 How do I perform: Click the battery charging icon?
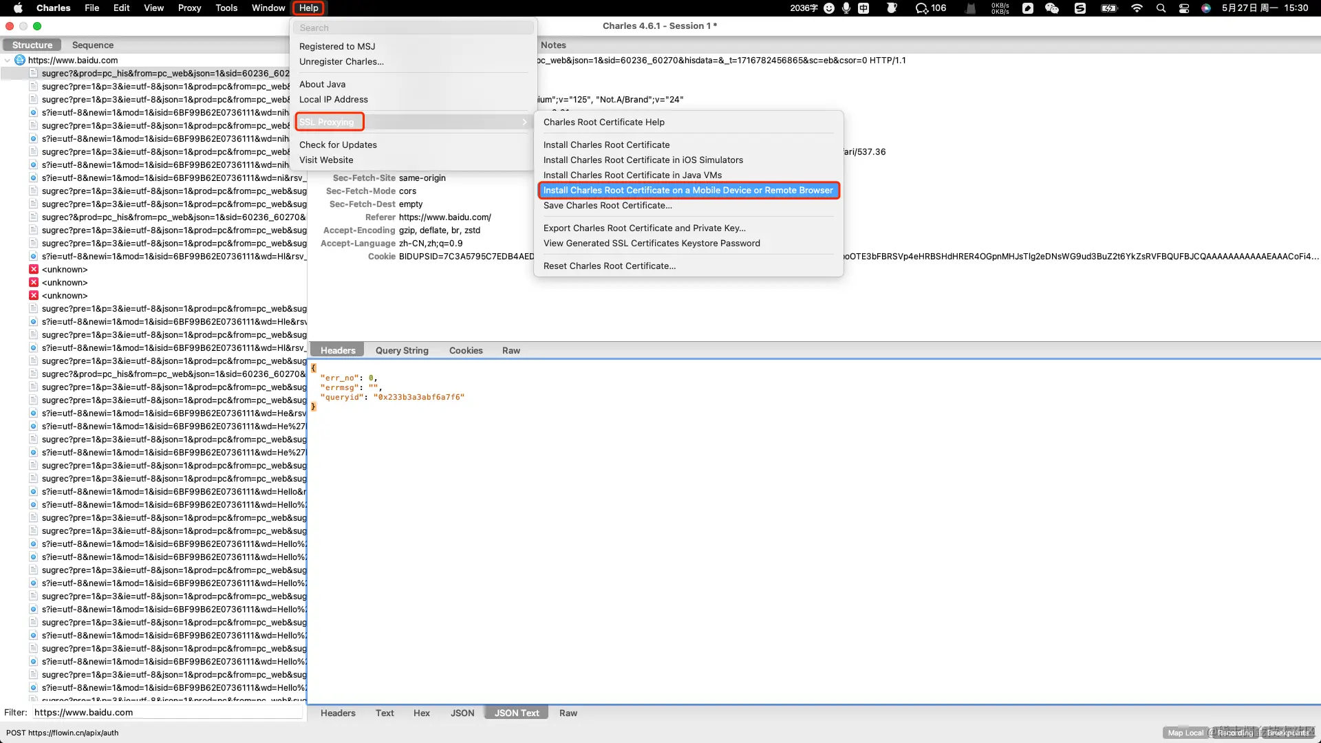1110,8
